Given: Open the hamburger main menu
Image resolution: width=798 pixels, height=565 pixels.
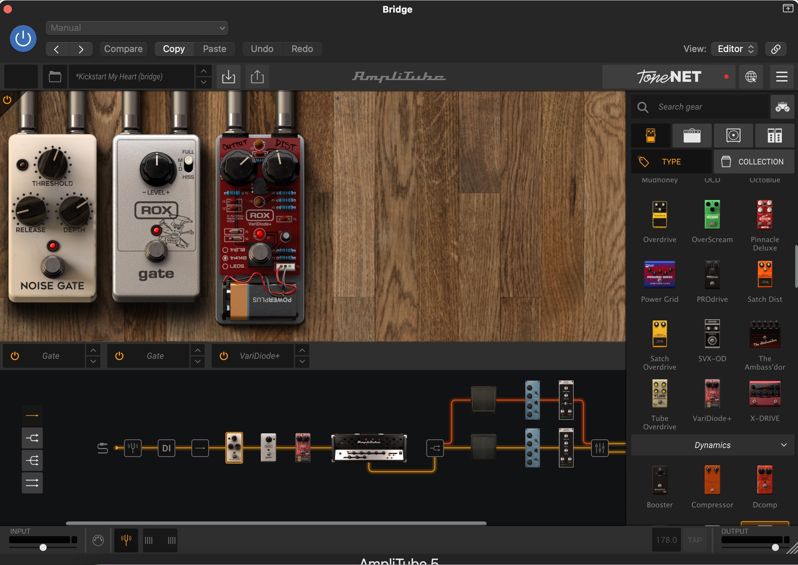Looking at the screenshot, I should (782, 77).
